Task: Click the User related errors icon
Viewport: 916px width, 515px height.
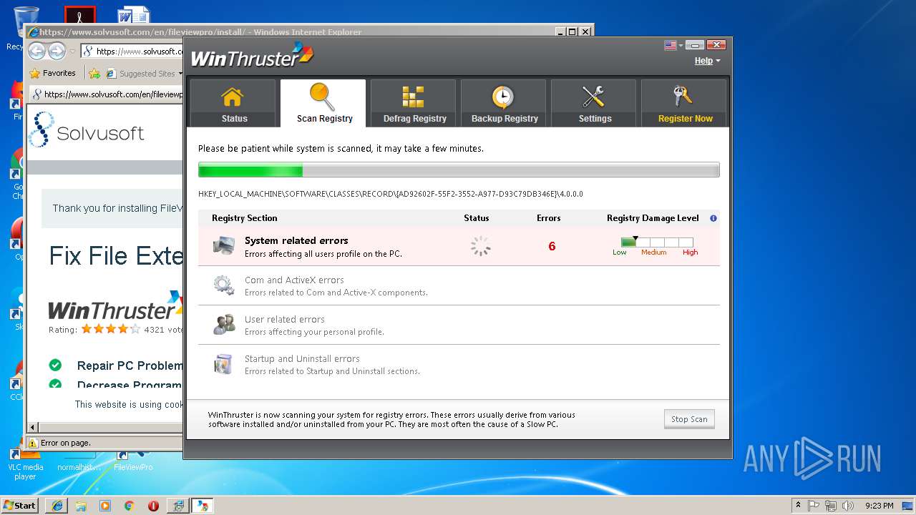Action: click(224, 325)
